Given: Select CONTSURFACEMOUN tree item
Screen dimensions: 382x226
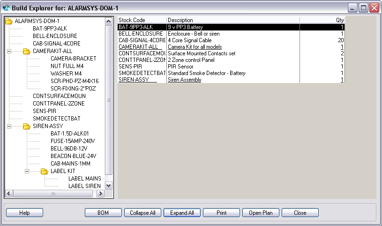Looking at the screenshot, I should 59,96.
